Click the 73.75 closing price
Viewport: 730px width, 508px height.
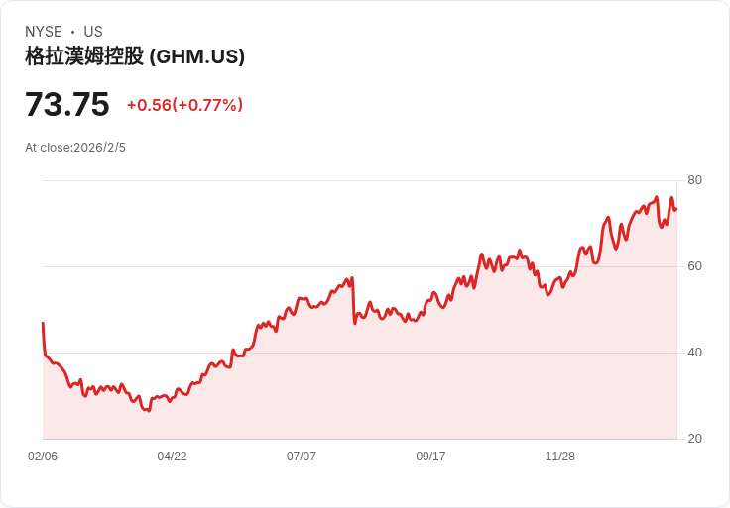pyautogui.click(x=66, y=105)
